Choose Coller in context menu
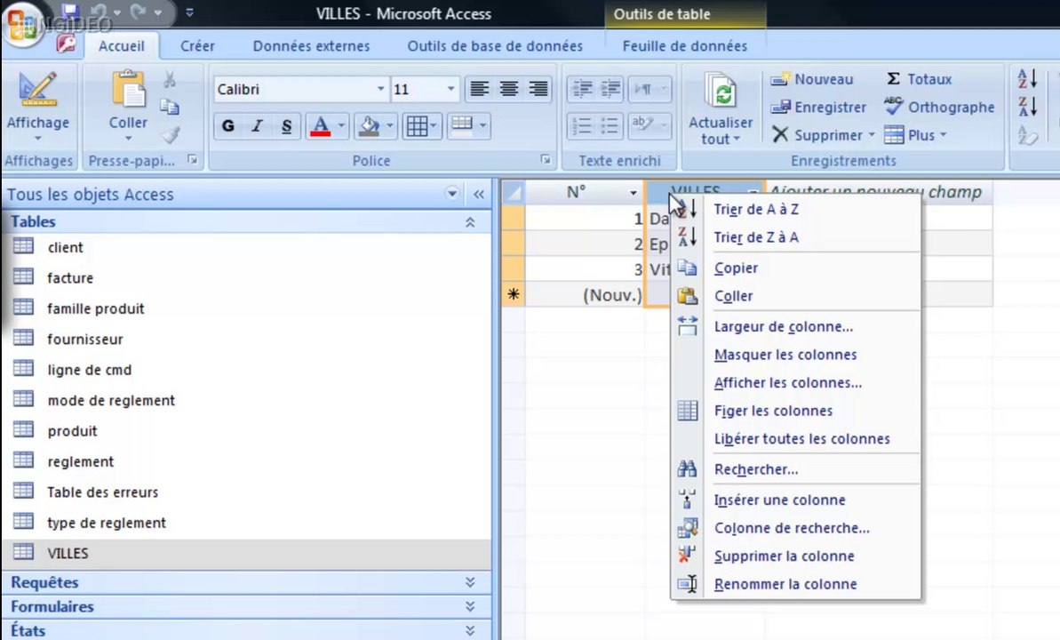Image resolution: width=1060 pixels, height=640 pixels. (x=796, y=296)
